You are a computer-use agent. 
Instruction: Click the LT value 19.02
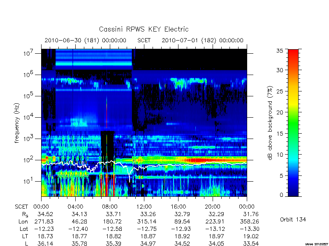pyautogui.click(x=251, y=237)
